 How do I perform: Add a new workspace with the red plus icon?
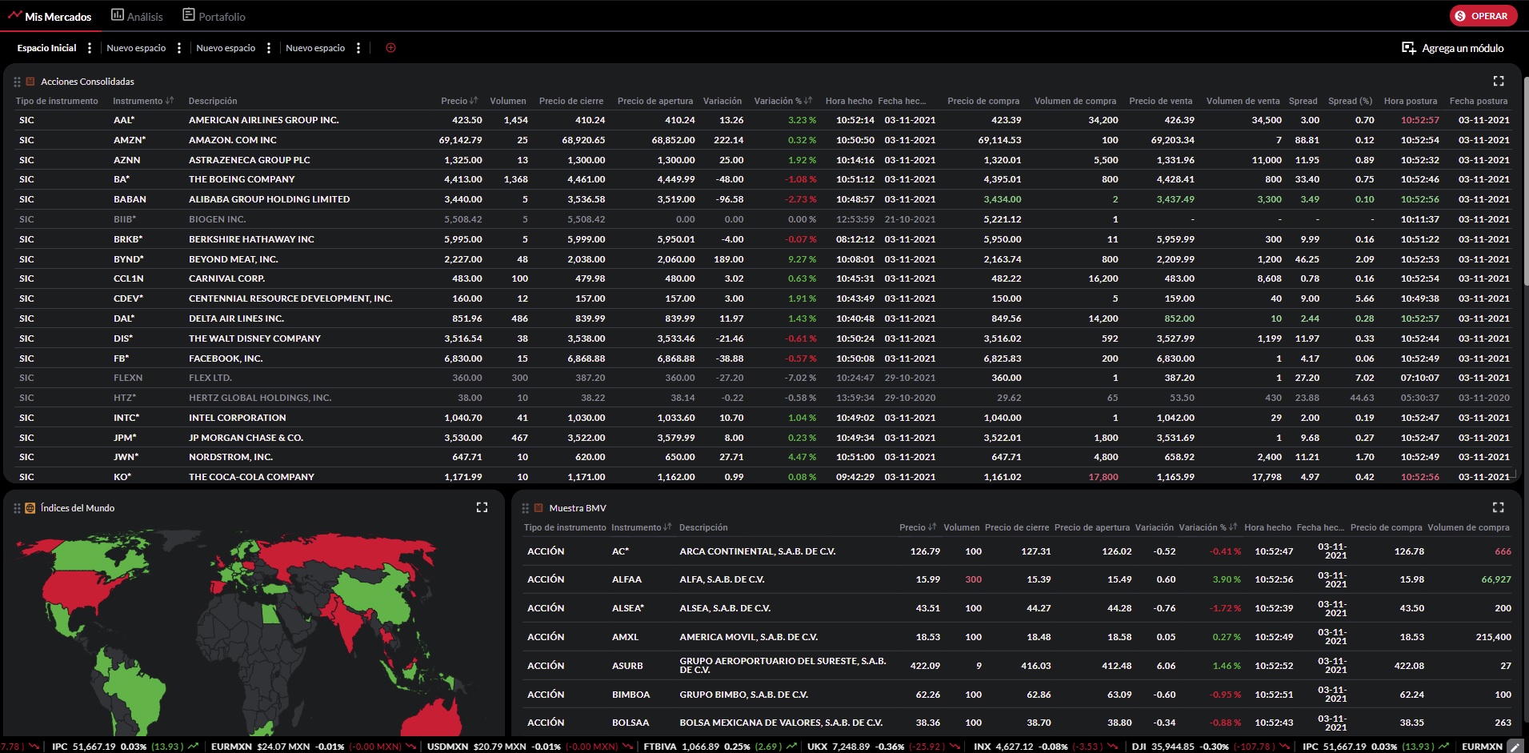point(390,48)
